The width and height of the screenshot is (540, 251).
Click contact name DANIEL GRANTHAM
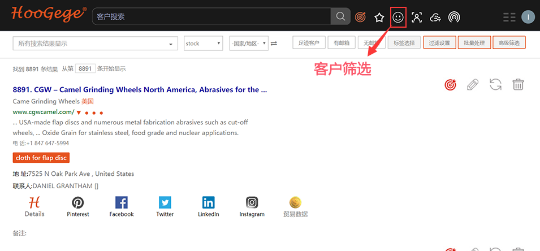(x=62, y=186)
